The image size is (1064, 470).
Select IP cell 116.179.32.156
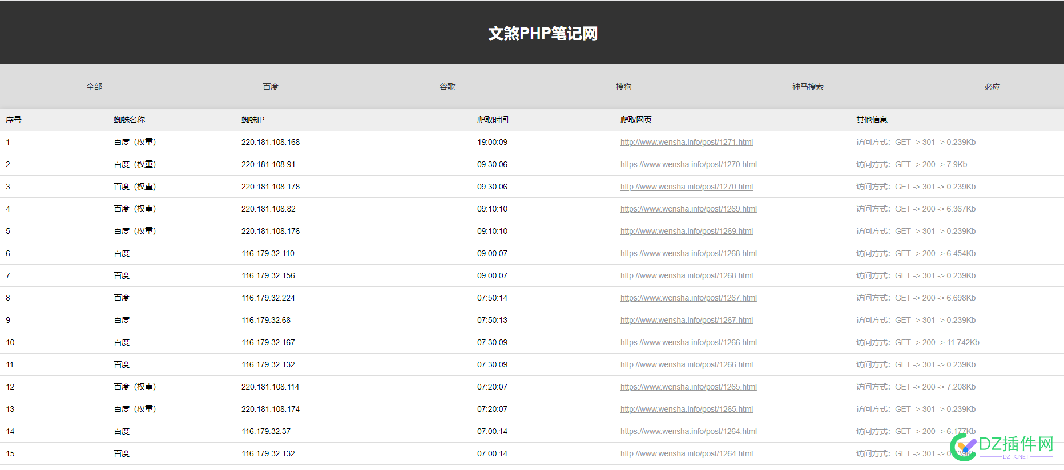268,275
